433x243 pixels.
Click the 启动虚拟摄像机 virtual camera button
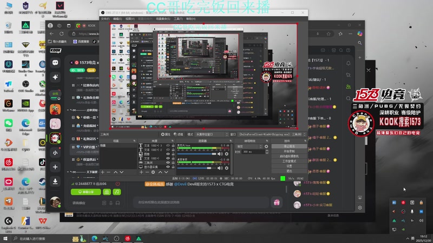point(289,156)
